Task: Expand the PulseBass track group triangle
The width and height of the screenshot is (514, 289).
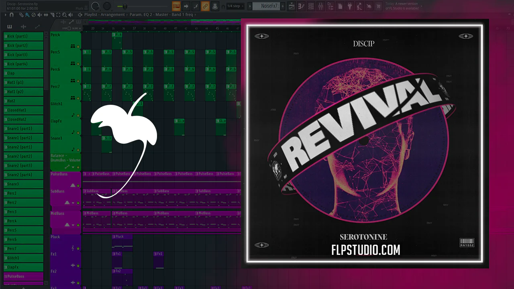Action: click(x=73, y=185)
